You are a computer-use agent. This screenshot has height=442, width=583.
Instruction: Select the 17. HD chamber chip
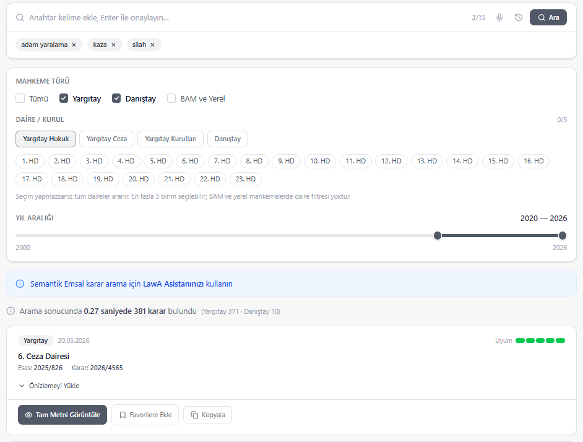(x=32, y=179)
